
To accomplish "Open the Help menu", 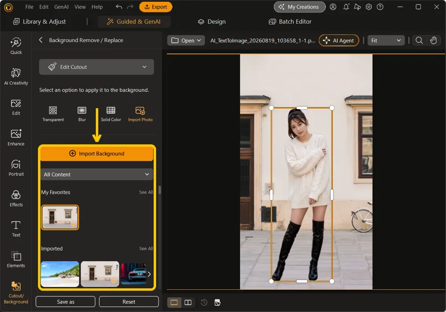I will point(97,7).
